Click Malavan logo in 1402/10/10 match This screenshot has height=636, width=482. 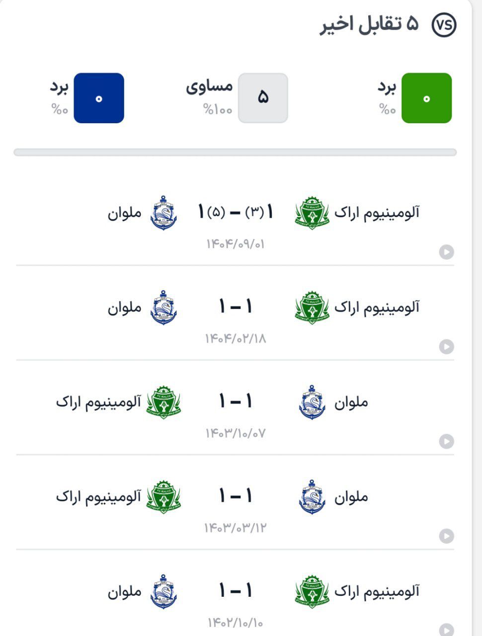pyautogui.click(x=163, y=591)
